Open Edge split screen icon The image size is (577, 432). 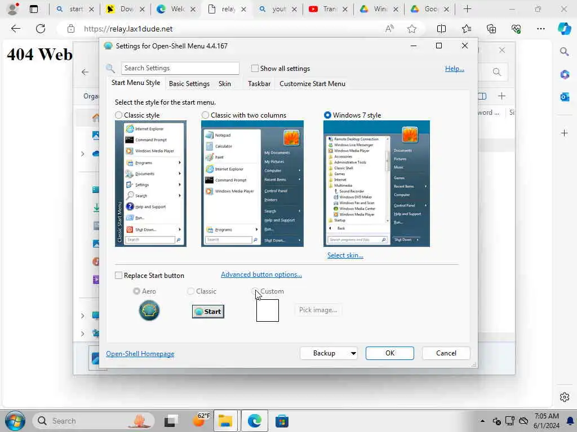[x=441, y=29]
